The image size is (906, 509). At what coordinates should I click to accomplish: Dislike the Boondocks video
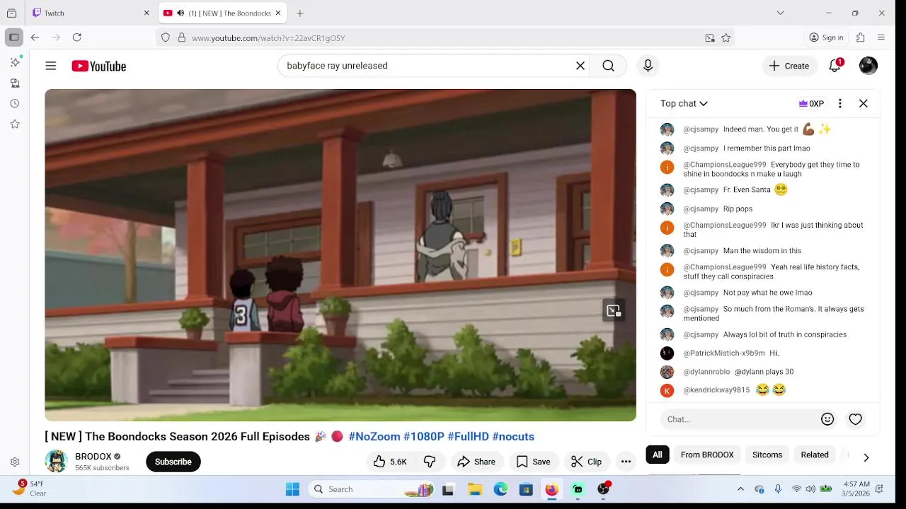430,462
